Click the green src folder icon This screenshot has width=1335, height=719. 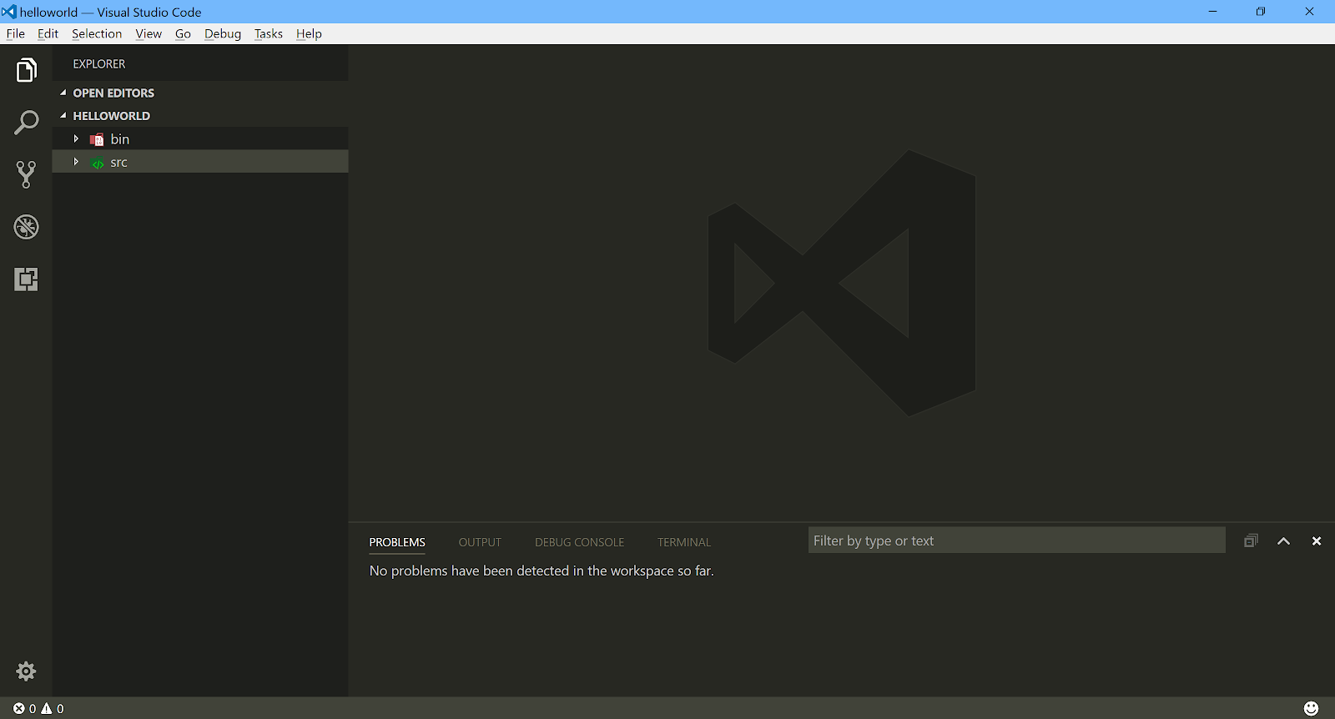click(x=97, y=163)
